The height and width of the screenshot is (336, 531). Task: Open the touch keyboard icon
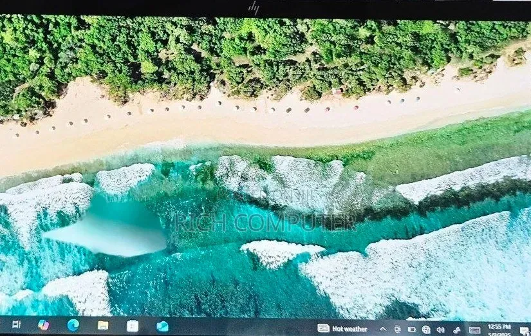[474, 330]
